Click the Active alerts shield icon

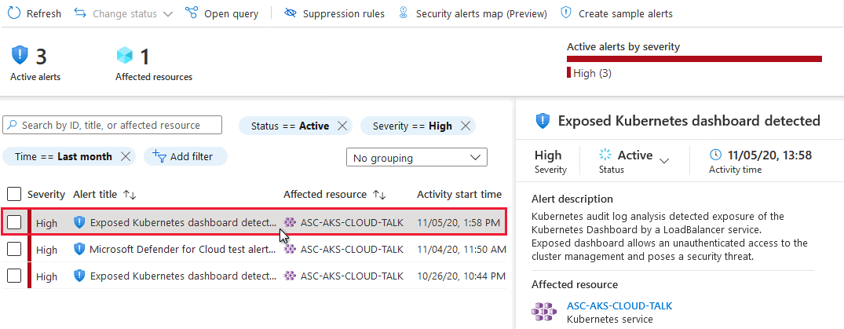pos(20,56)
